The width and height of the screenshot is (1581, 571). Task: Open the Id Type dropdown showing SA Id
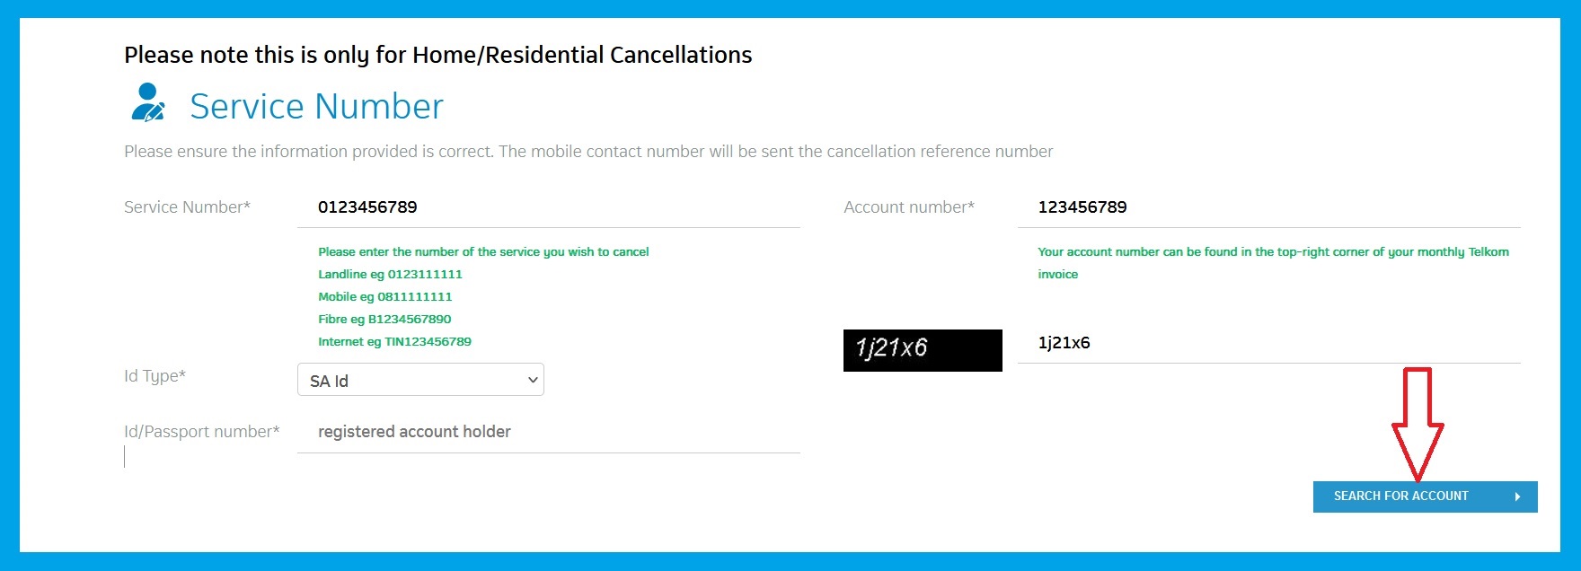tap(420, 380)
